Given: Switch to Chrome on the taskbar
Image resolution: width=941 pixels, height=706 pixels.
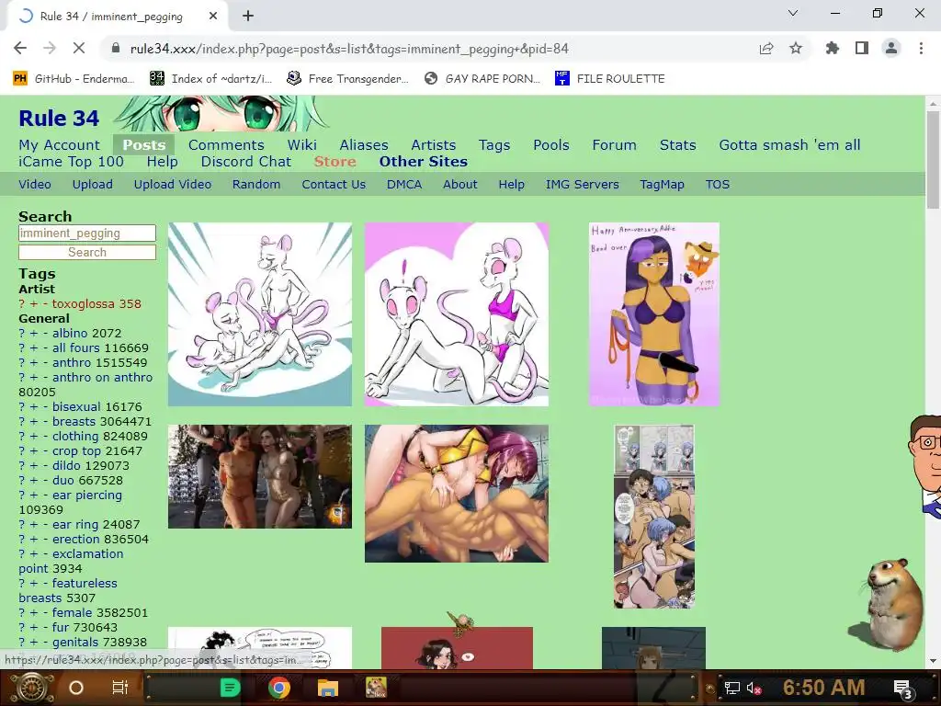Looking at the screenshot, I should [x=279, y=688].
